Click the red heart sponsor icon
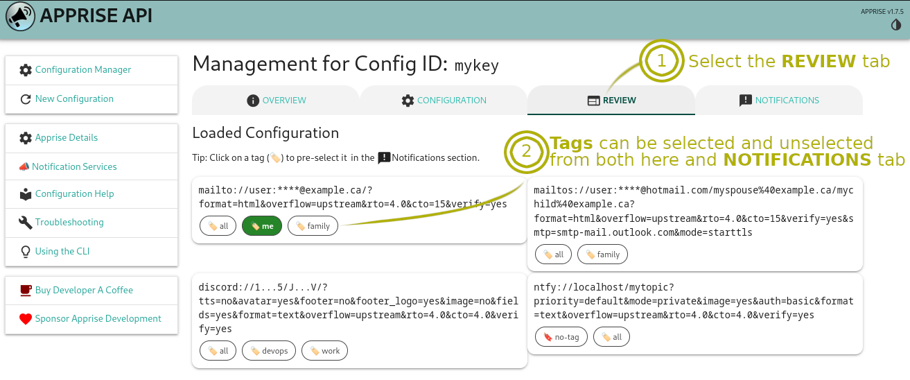Screen dimensions: 910x380 (x=26, y=319)
